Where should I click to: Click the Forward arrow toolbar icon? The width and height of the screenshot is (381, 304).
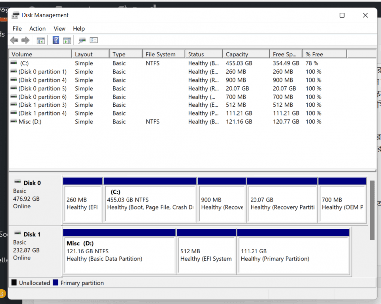[25, 40]
